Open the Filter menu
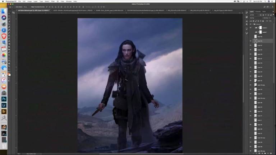The width and height of the screenshot is (276, 155). (53, 1)
